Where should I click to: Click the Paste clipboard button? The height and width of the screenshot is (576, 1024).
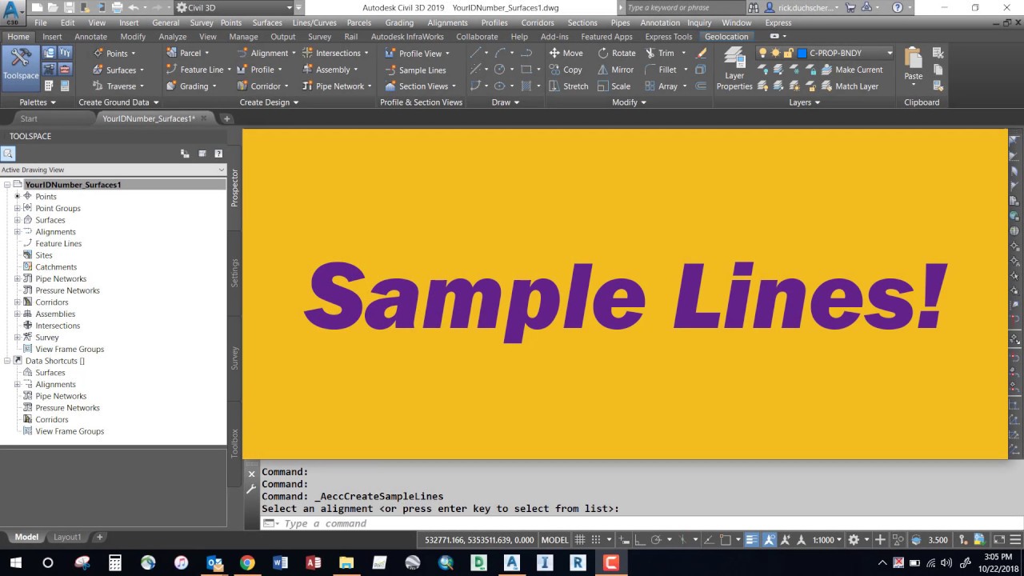pos(914,66)
